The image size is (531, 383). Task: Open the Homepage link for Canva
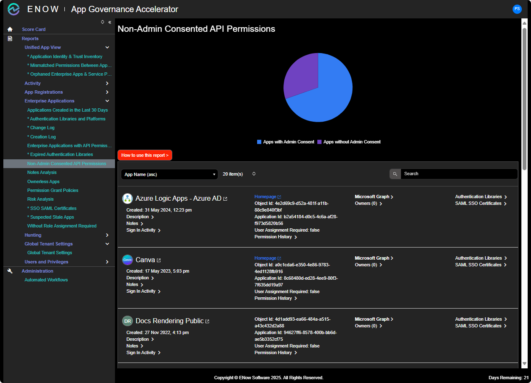click(x=265, y=258)
